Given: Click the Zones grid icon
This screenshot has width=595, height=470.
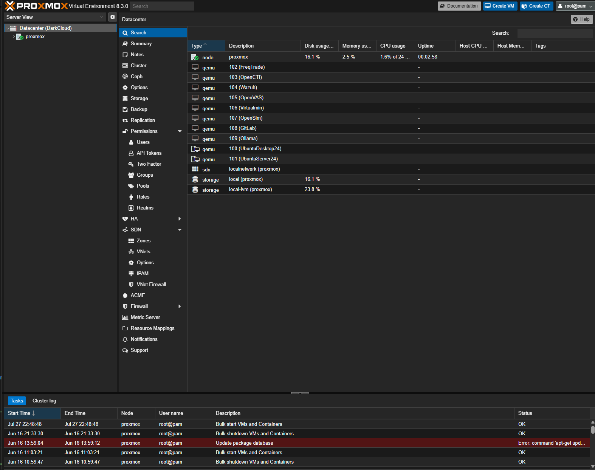Looking at the screenshot, I should click(131, 241).
